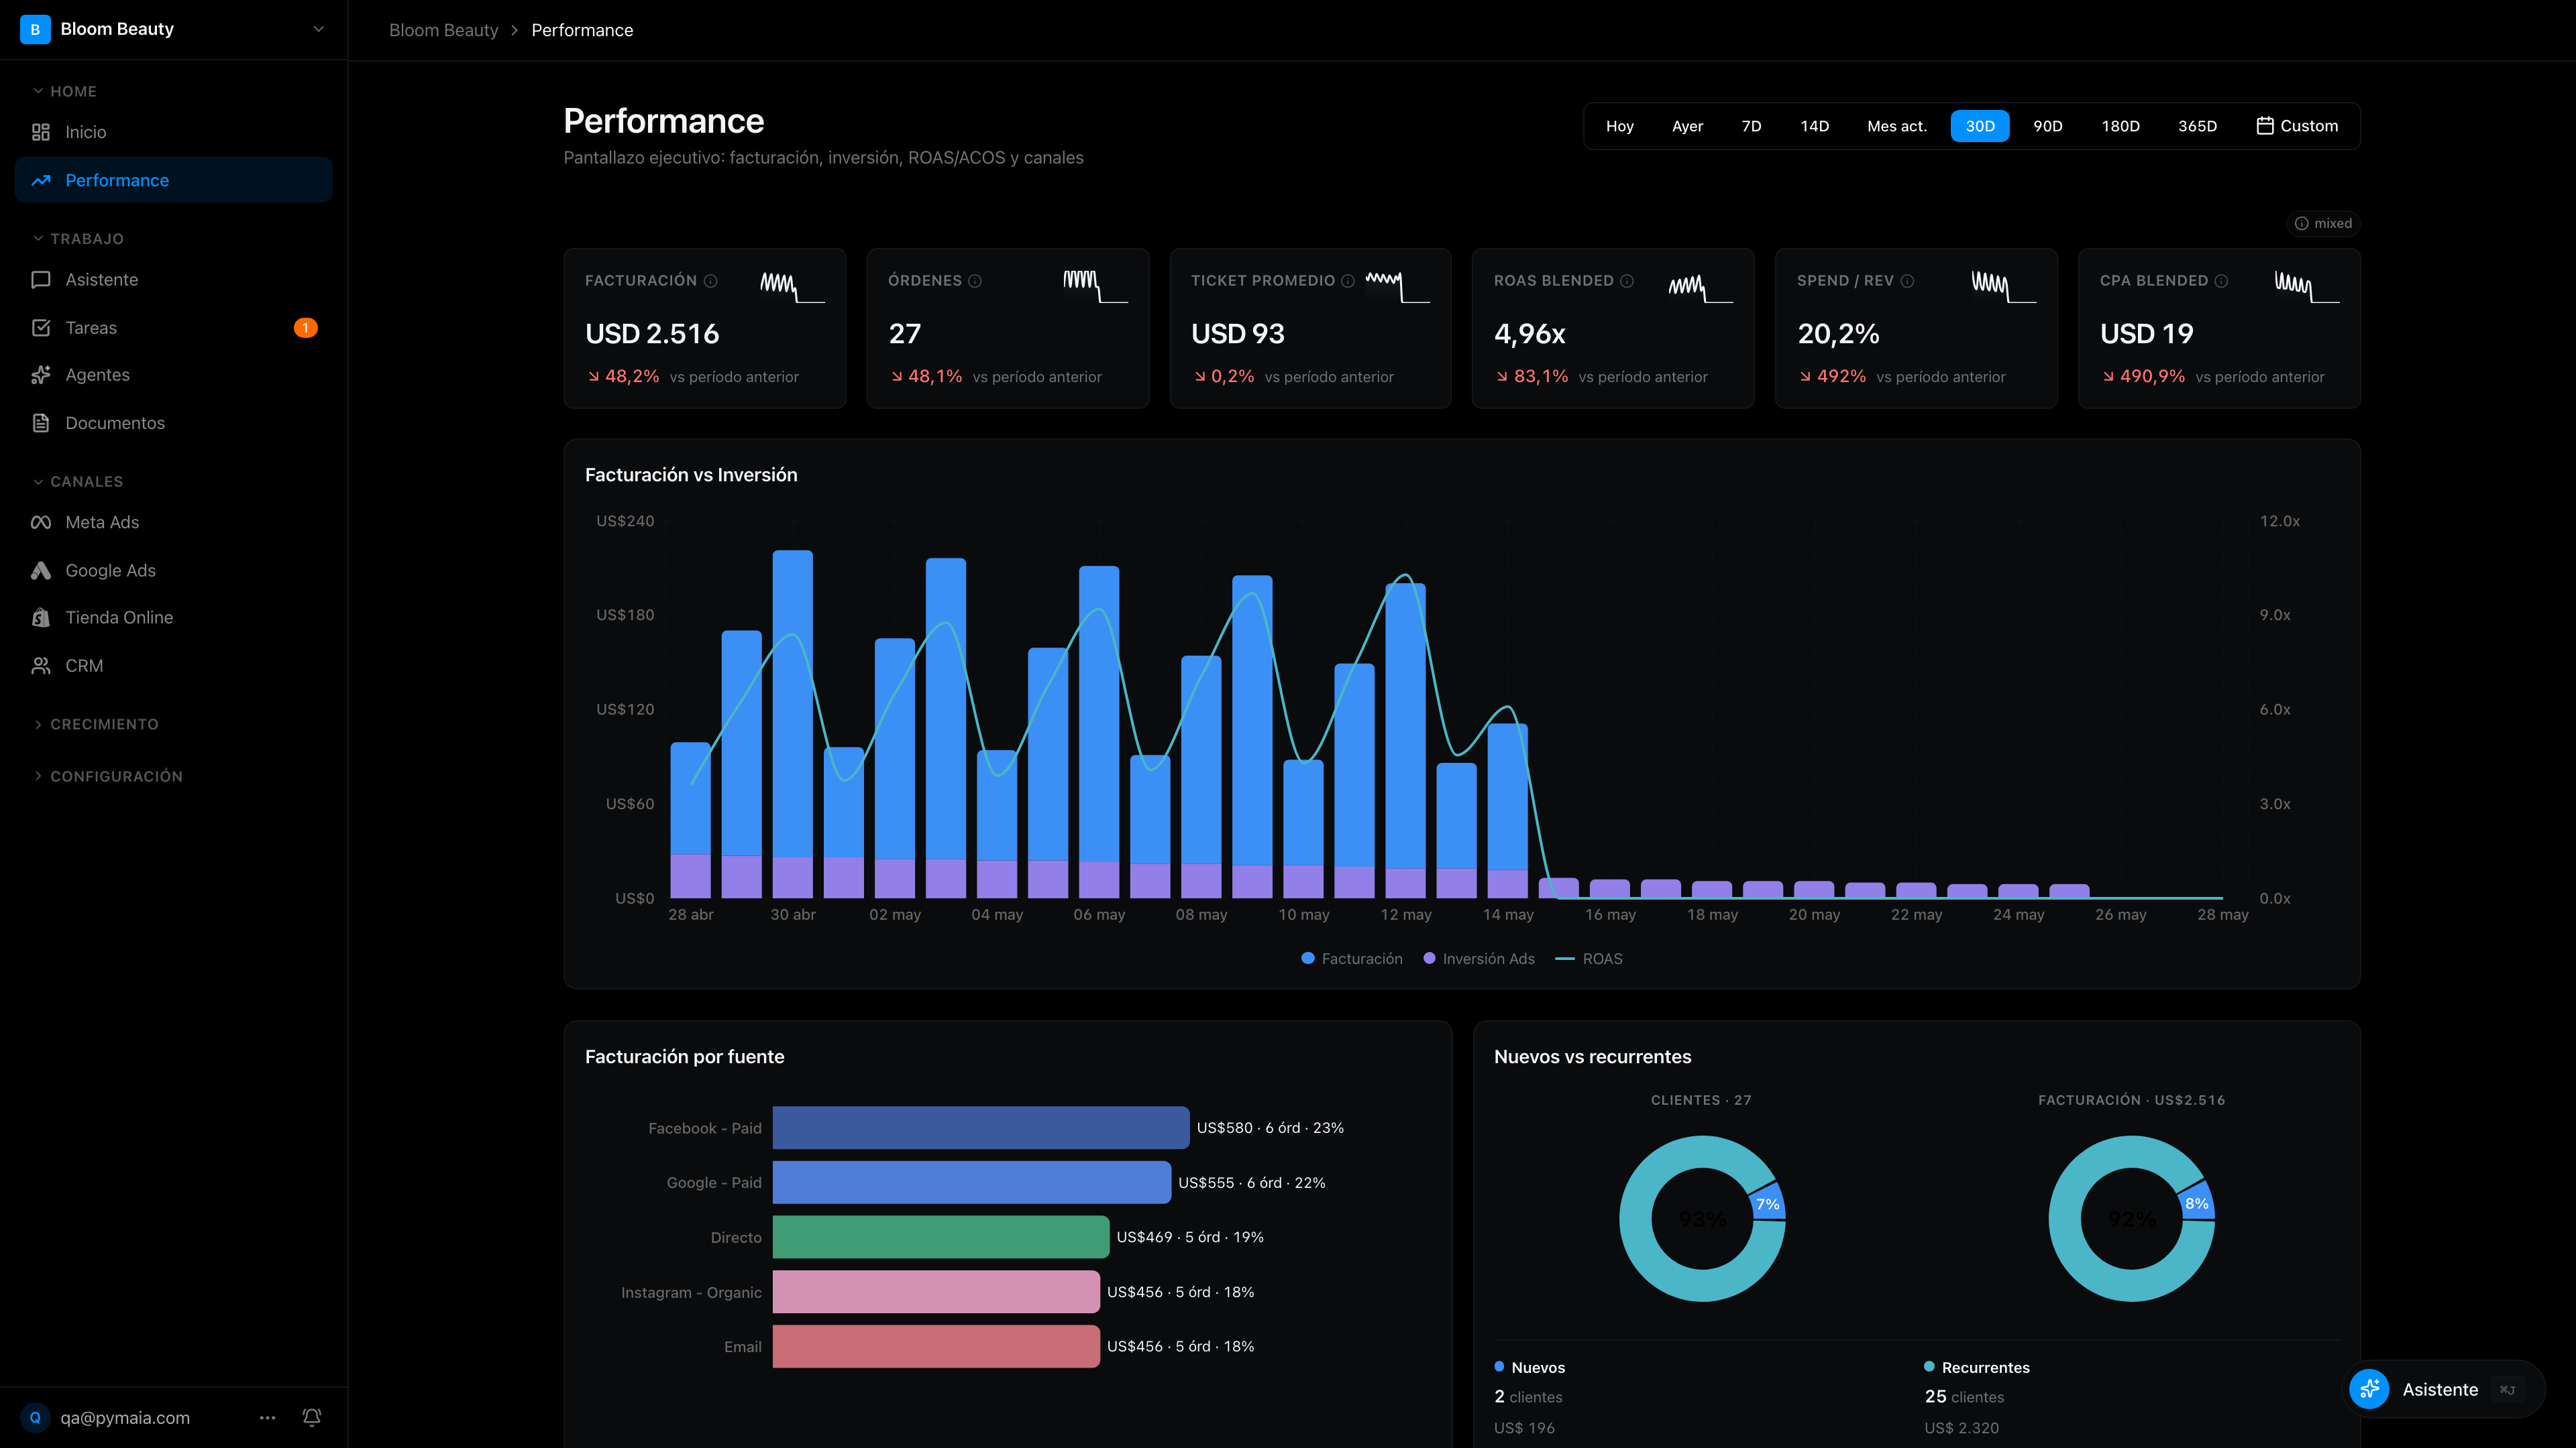Click the green Directo revenue bar

[x=941, y=1237]
